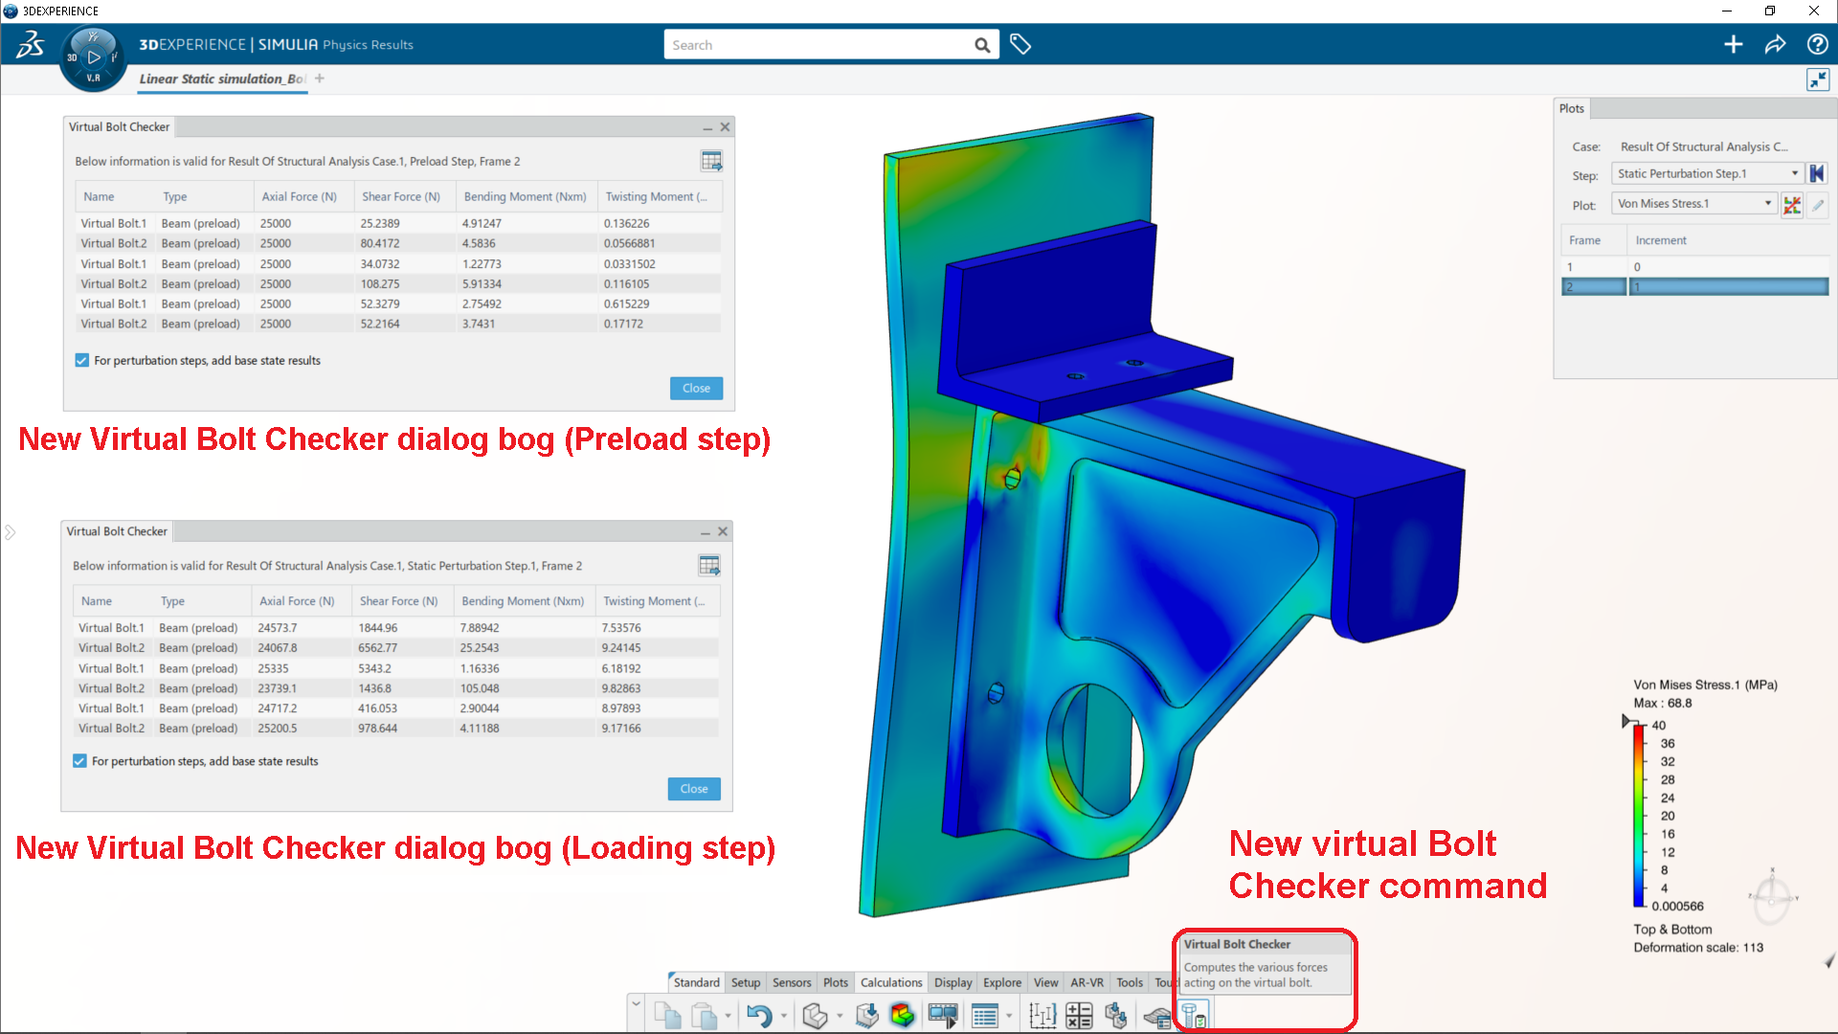Click the share arrow icon in header
The height and width of the screenshot is (1034, 1838).
click(x=1775, y=45)
